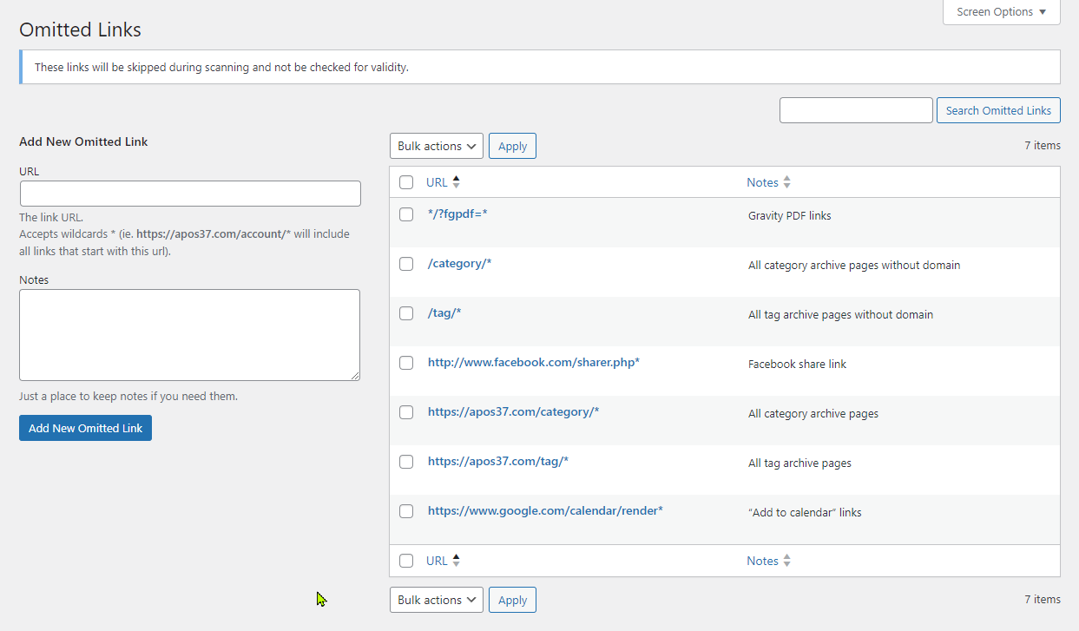Click inside the Notes textarea
This screenshot has width=1079, height=631.
pyautogui.click(x=189, y=334)
